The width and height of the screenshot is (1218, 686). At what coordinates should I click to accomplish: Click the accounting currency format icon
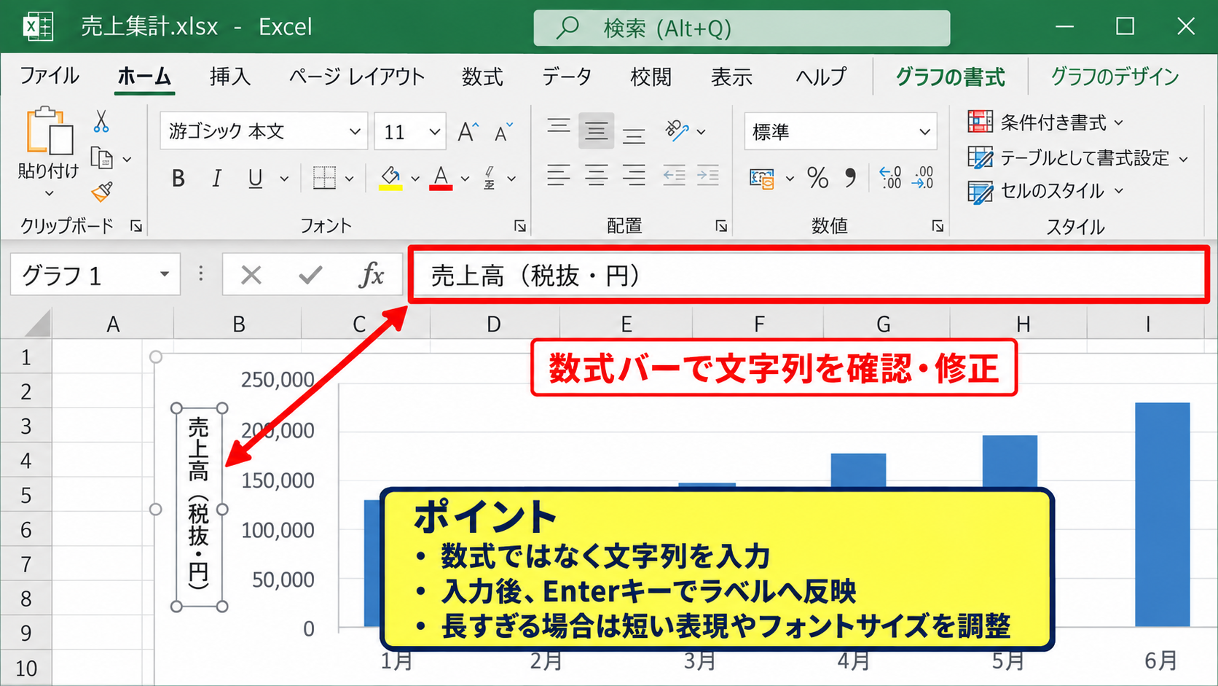(762, 178)
